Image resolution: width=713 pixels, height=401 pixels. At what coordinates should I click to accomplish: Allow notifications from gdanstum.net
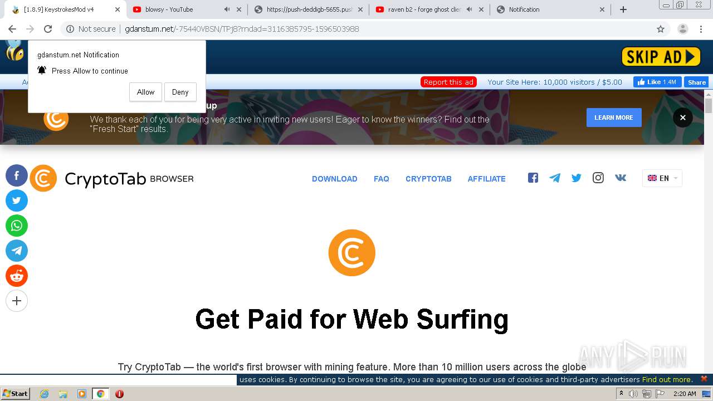[145, 92]
